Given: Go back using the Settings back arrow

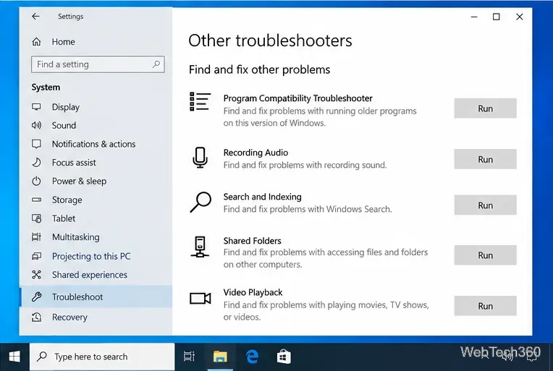Looking at the screenshot, I should click(35, 17).
